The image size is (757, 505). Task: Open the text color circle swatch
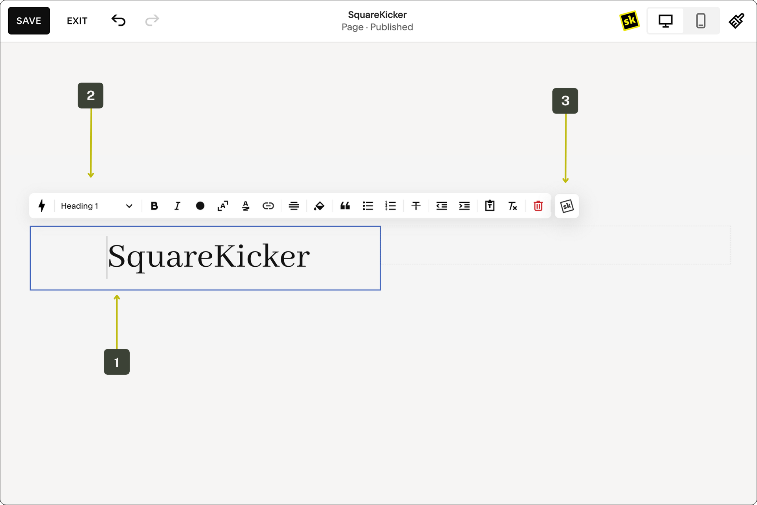pyautogui.click(x=200, y=206)
